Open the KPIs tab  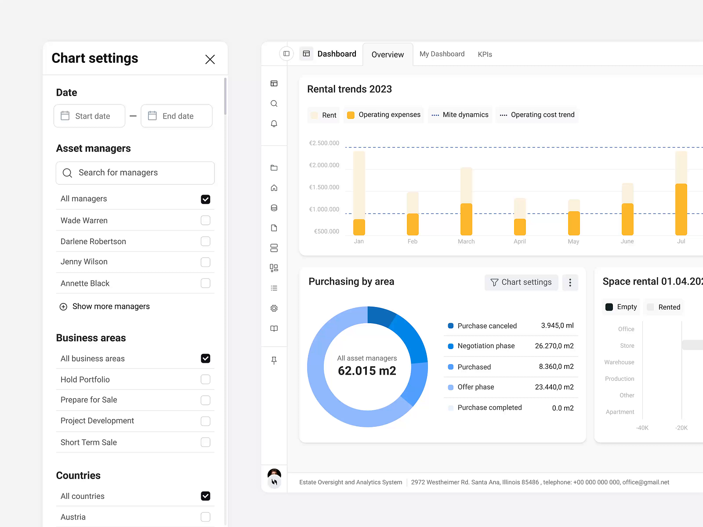point(485,54)
